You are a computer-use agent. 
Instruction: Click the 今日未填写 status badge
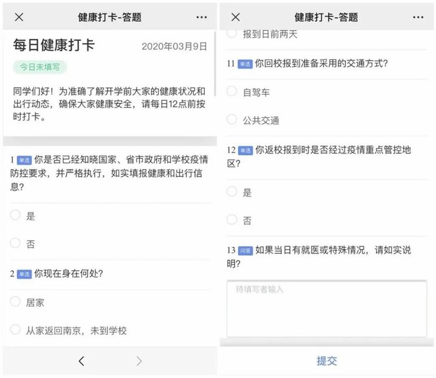[40, 67]
